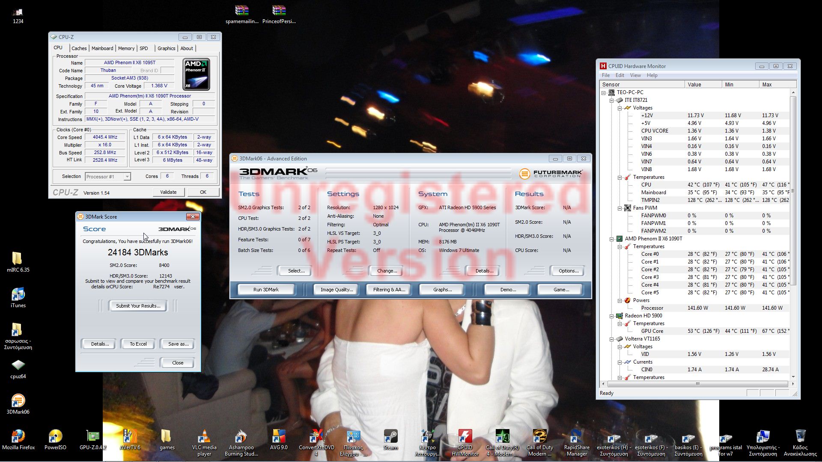This screenshot has height=462, width=822.
Task: Open PowerISO desktop shortcut
Action: [x=55, y=440]
